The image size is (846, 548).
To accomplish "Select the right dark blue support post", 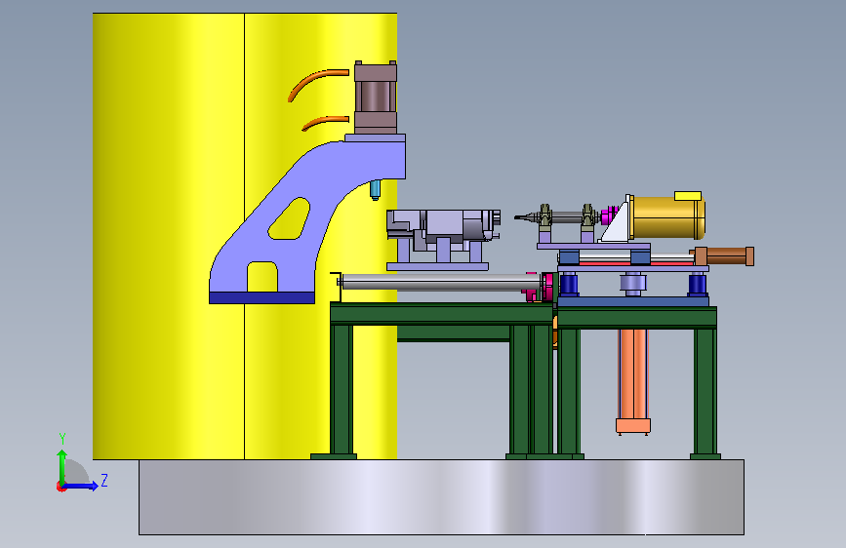I will [x=698, y=285].
